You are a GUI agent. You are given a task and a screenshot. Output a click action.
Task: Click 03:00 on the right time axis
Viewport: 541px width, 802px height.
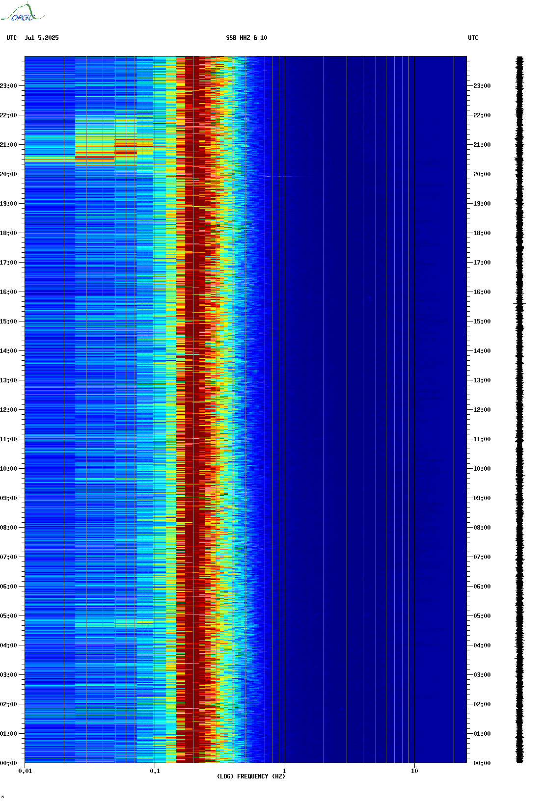[482, 675]
